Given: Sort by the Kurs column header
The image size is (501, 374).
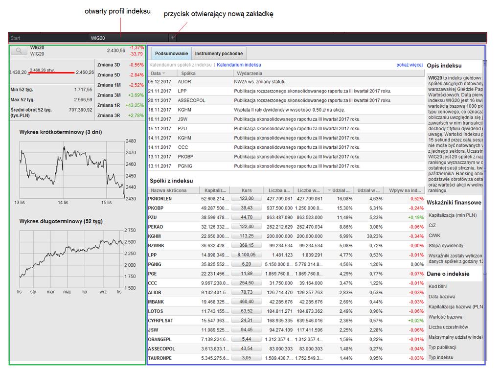Looking at the screenshot, I should (247, 190).
